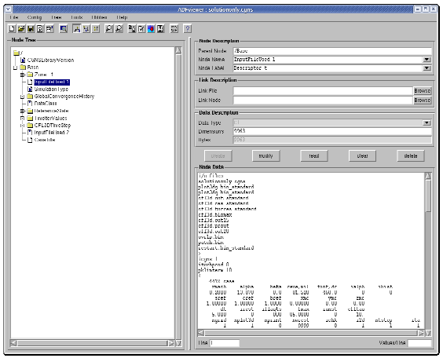The width and height of the screenshot is (443, 358).
Task: Click the clear button
Action: [x=362, y=156]
